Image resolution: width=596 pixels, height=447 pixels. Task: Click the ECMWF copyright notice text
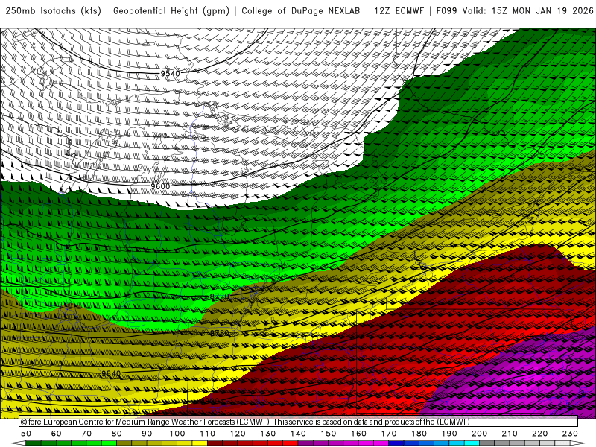[x=245, y=422]
